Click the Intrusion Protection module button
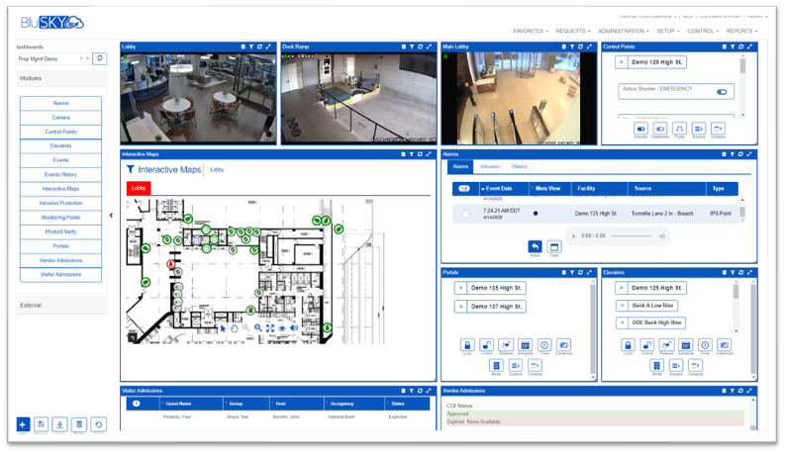The width and height of the screenshot is (785, 453). [60, 203]
